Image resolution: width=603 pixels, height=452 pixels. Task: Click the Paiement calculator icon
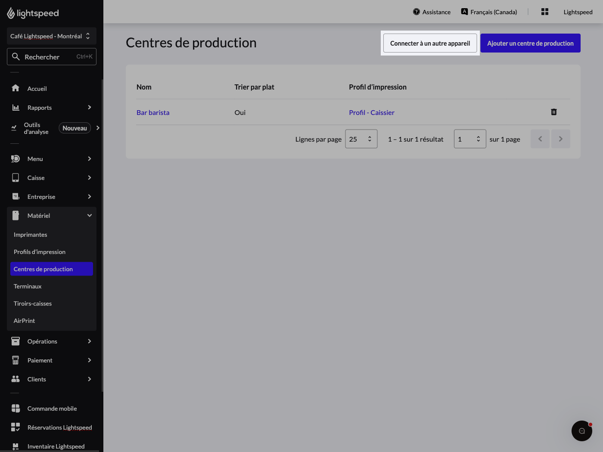coord(16,360)
